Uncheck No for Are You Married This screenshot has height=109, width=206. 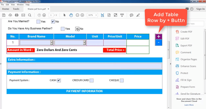[53, 22]
